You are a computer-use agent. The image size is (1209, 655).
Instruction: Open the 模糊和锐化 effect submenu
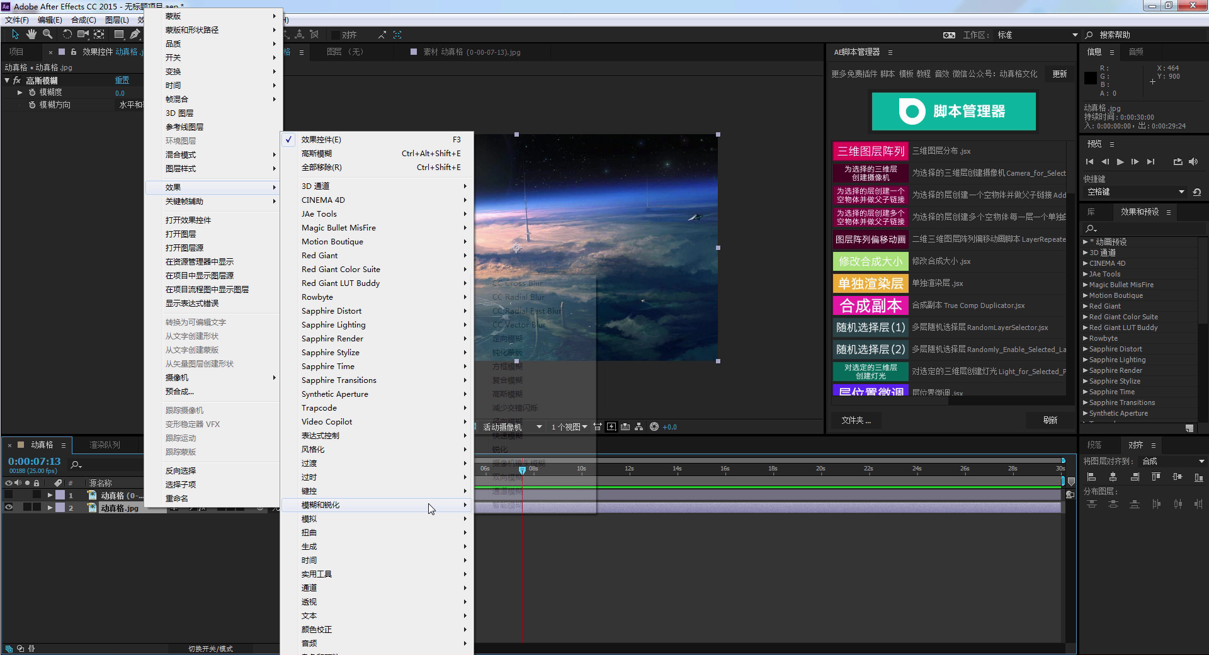click(x=377, y=505)
